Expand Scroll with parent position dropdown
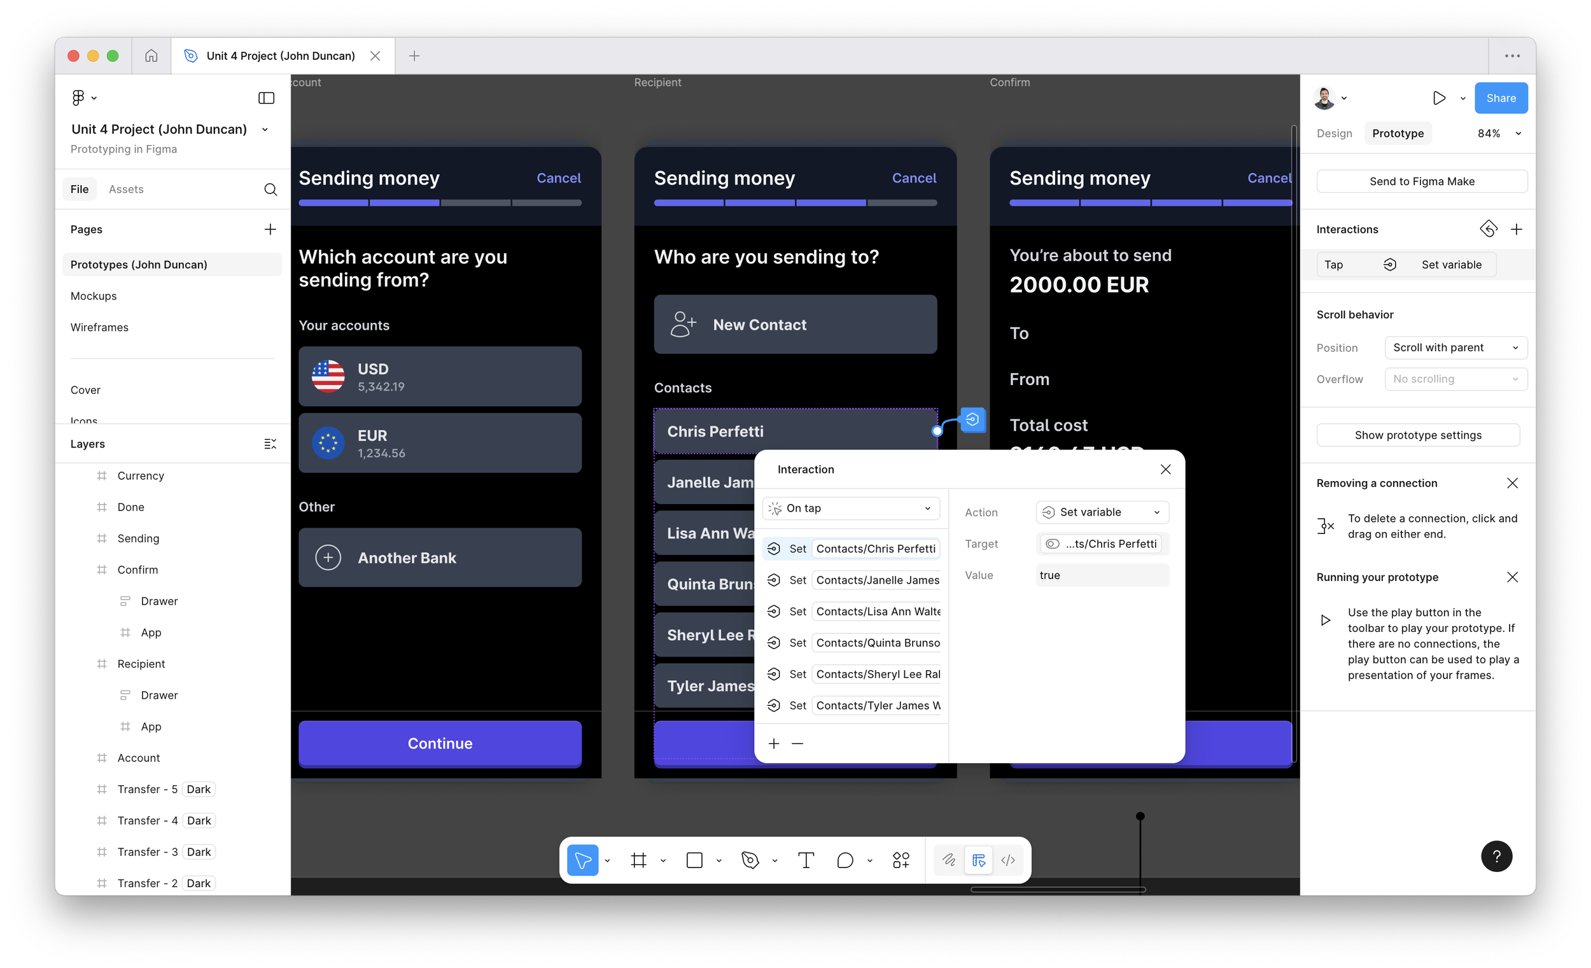This screenshot has height=968, width=1591. pyautogui.click(x=1455, y=347)
